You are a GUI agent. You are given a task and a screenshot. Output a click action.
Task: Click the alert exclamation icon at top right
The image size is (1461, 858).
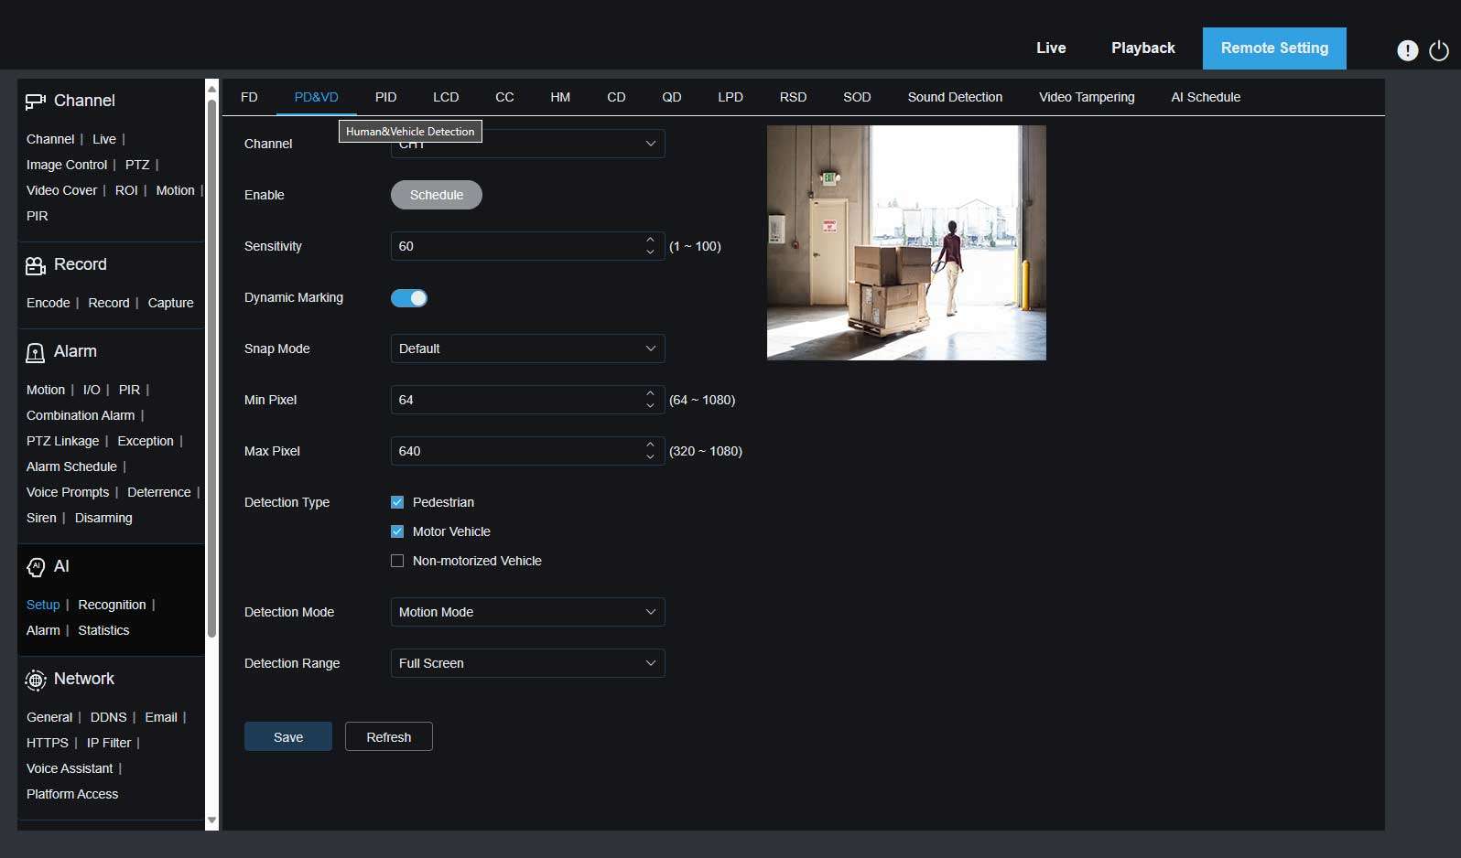pyautogui.click(x=1407, y=50)
